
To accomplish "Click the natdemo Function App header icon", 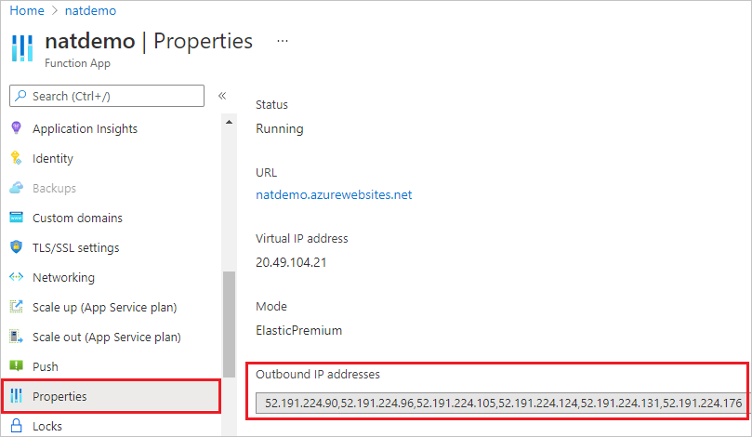I will [22, 48].
